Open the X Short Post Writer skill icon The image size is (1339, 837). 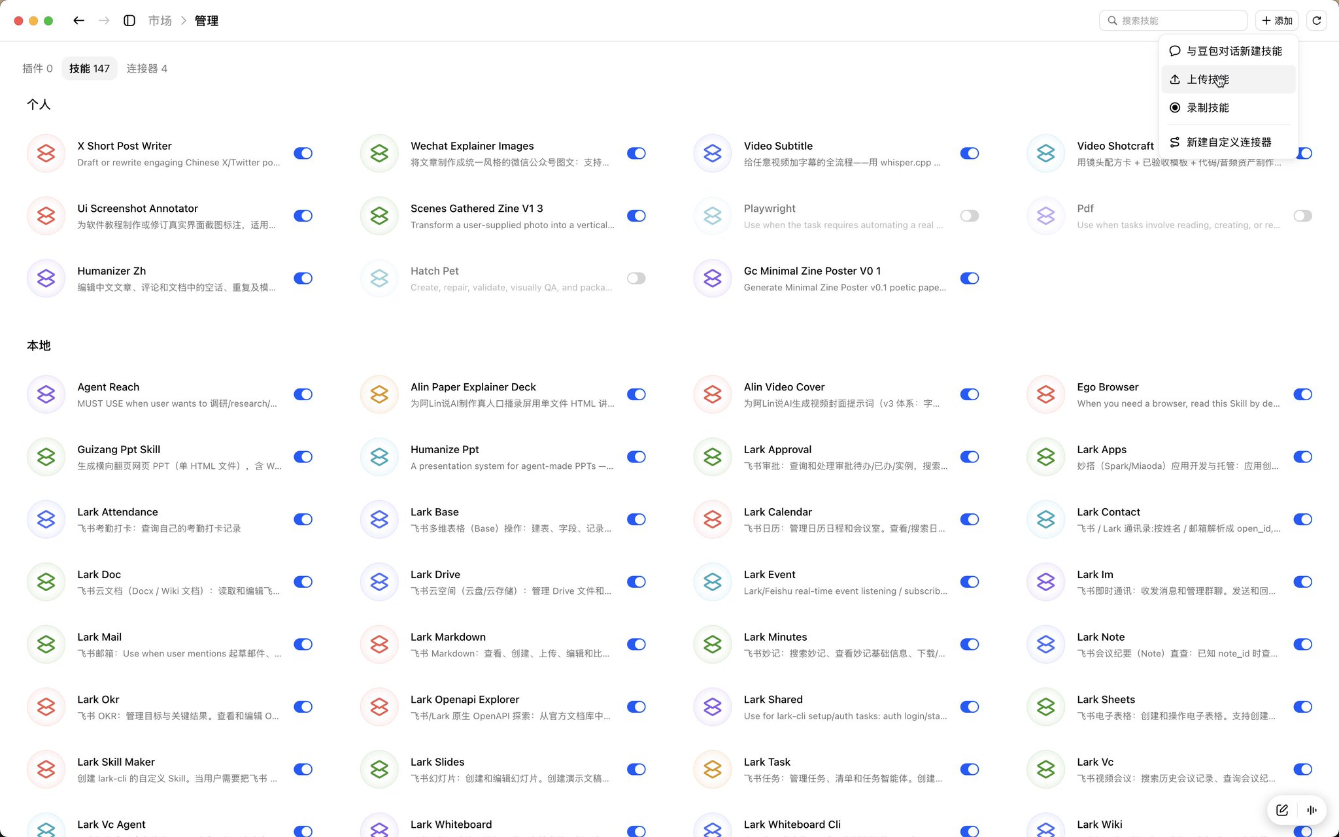pos(46,153)
